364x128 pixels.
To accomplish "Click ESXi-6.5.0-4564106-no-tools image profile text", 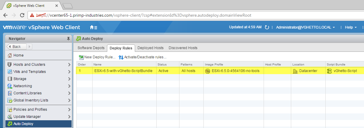I will [x=235, y=71].
